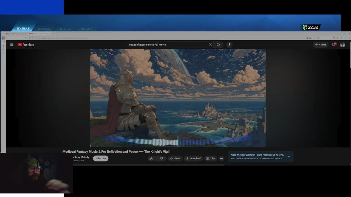The width and height of the screenshot is (351, 197).
Task: Open the Create menu
Action: [320, 45]
